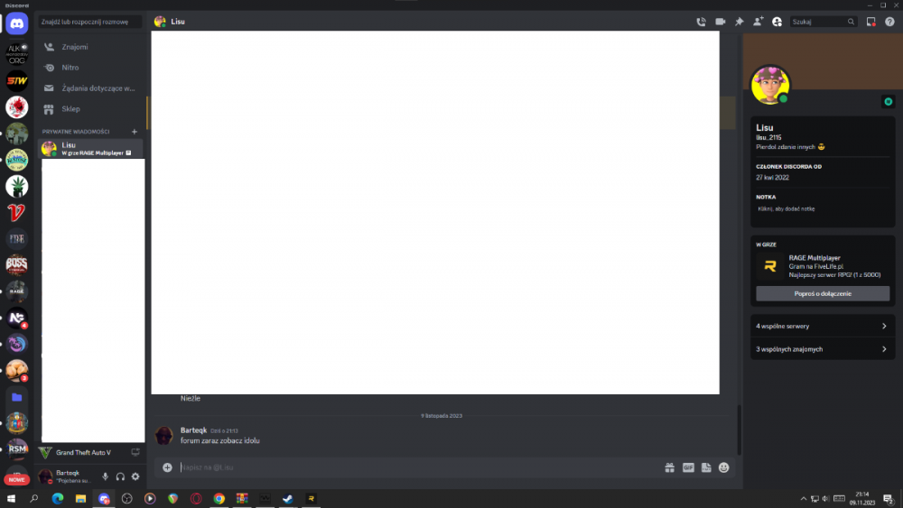Open Żądania dotyczące wiadomości
The image size is (903, 508).
[91, 88]
